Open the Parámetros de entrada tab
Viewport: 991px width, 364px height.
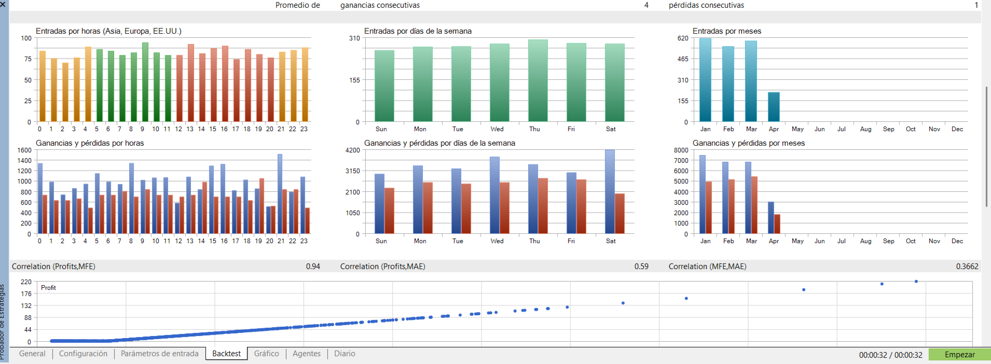(x=160, y=354)
